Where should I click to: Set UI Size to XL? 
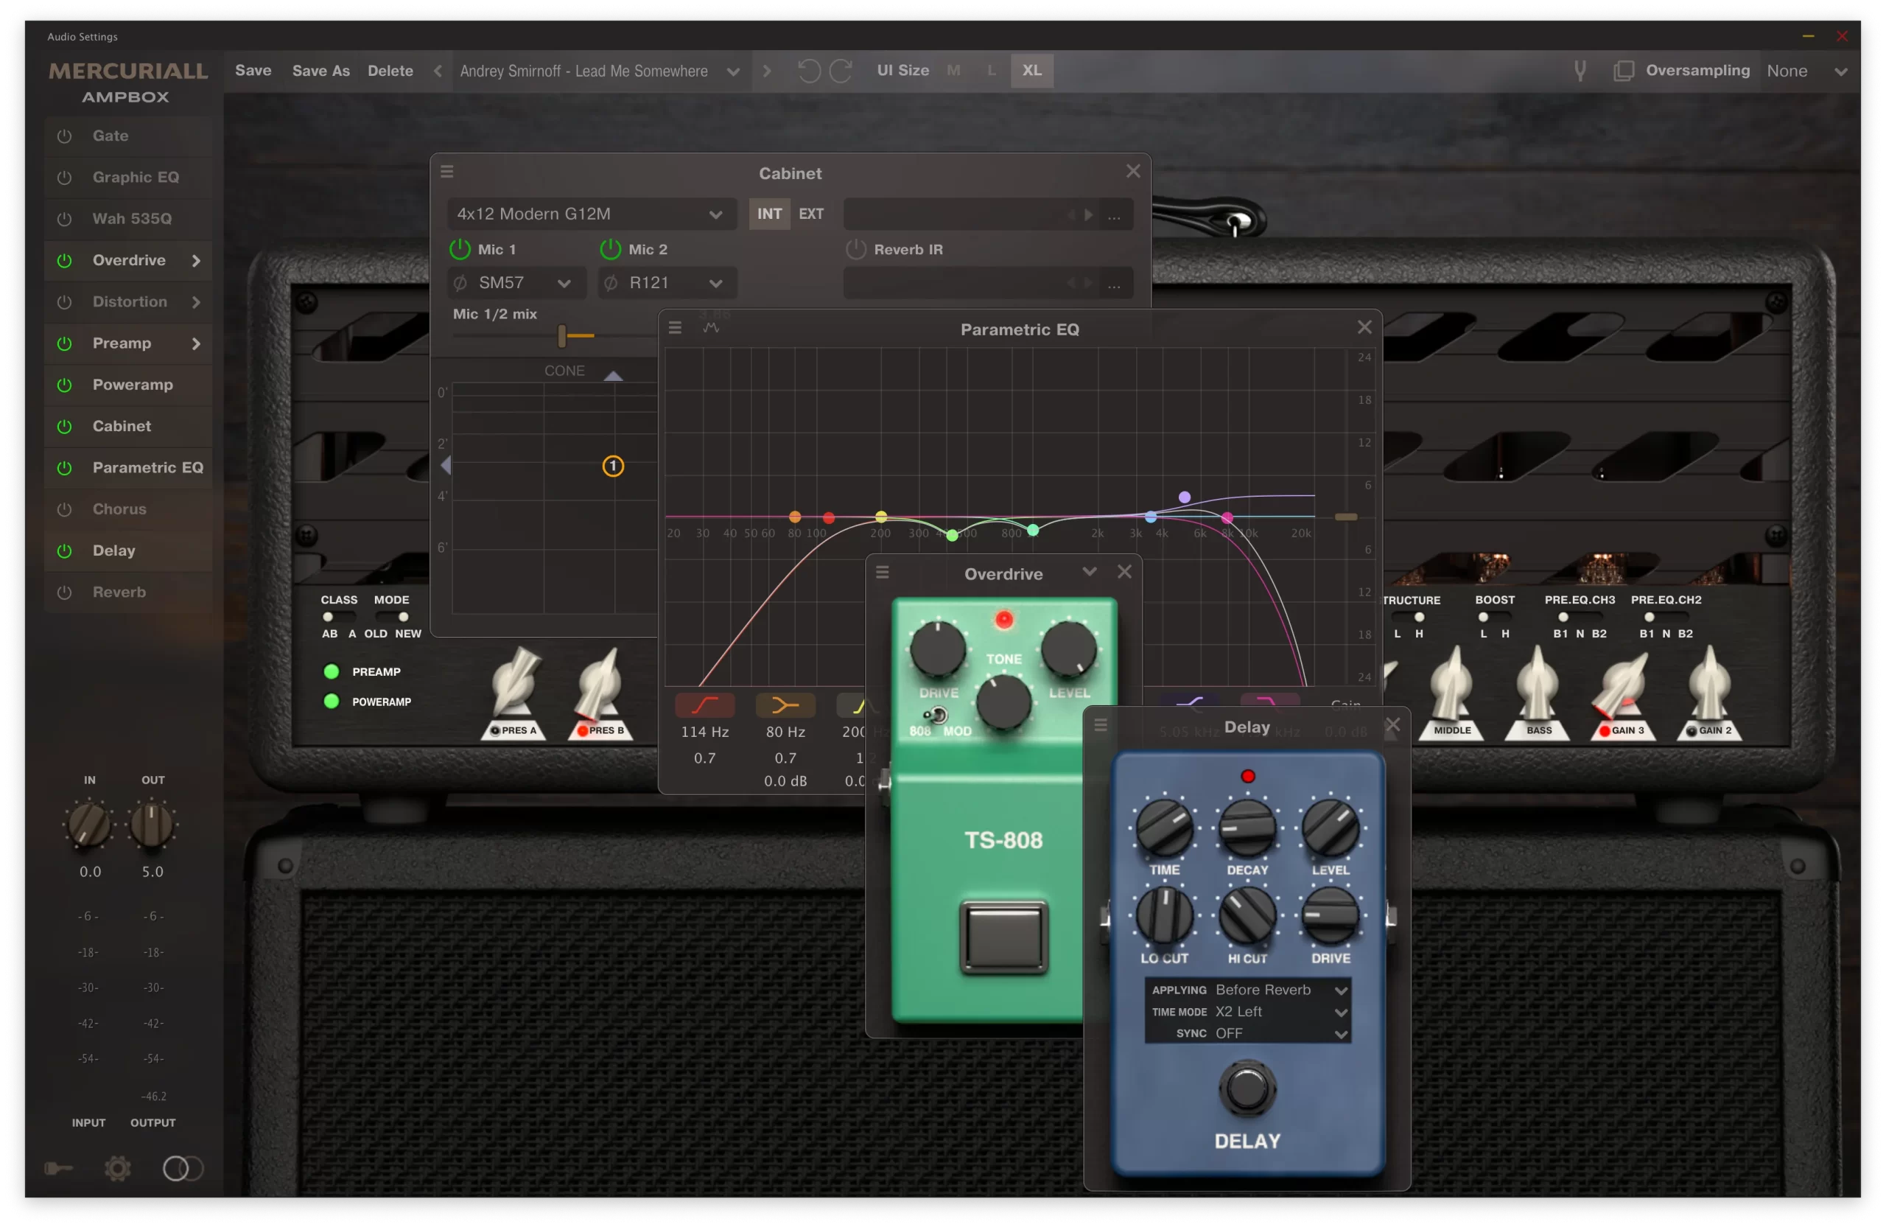pos(1031,71)
